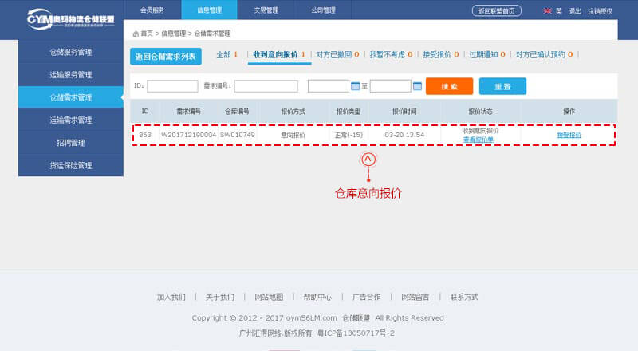Open 运输需求管理 in the sidebar
Viewport: 638px width, 351px height.
[70, 120]
